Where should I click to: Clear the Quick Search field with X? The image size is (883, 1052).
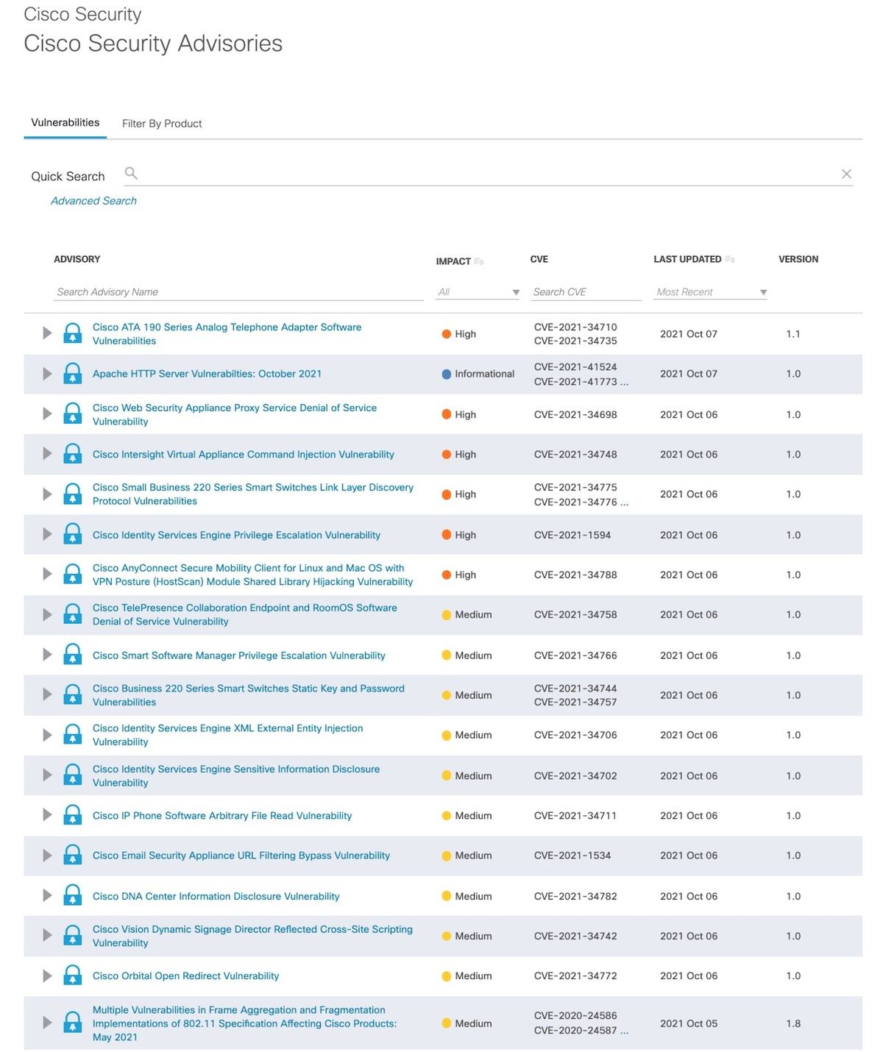coord(846,174)
